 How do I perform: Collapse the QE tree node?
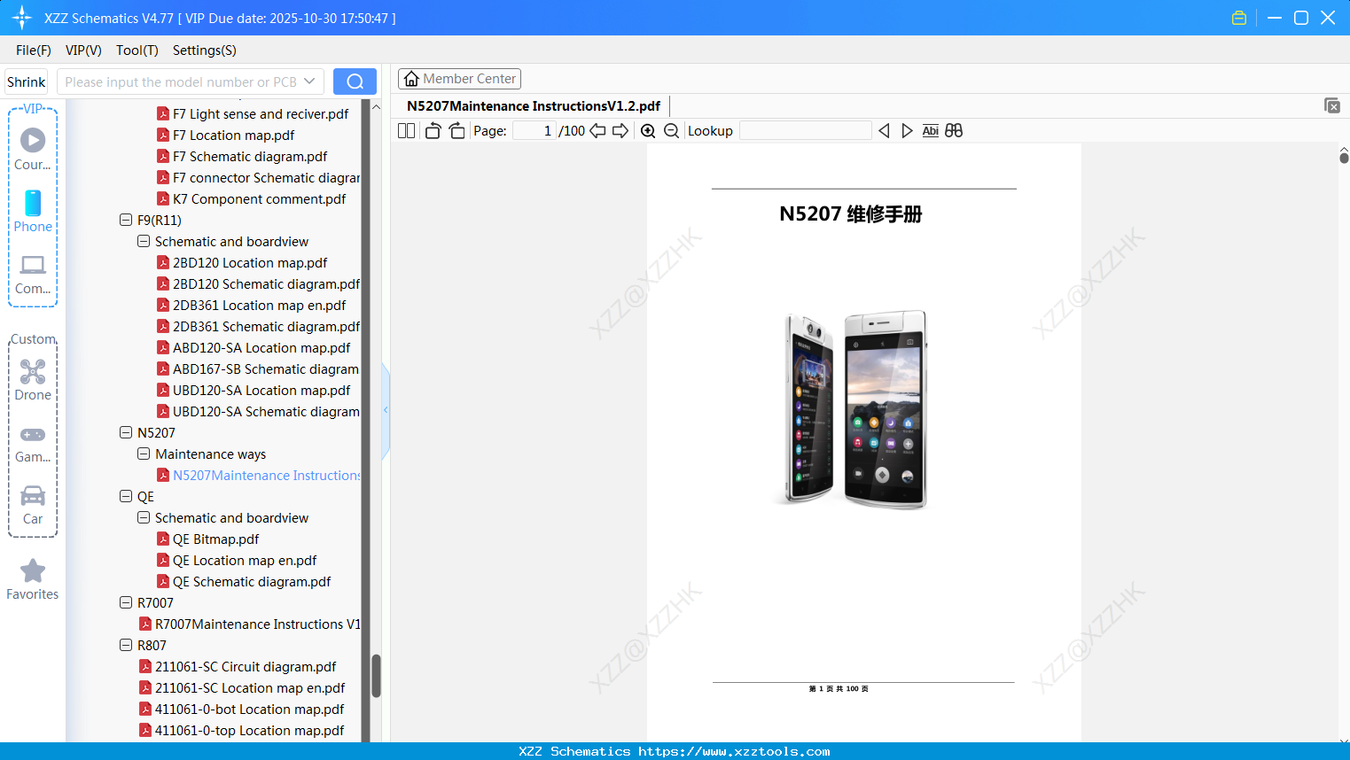[x=126, y=496]
